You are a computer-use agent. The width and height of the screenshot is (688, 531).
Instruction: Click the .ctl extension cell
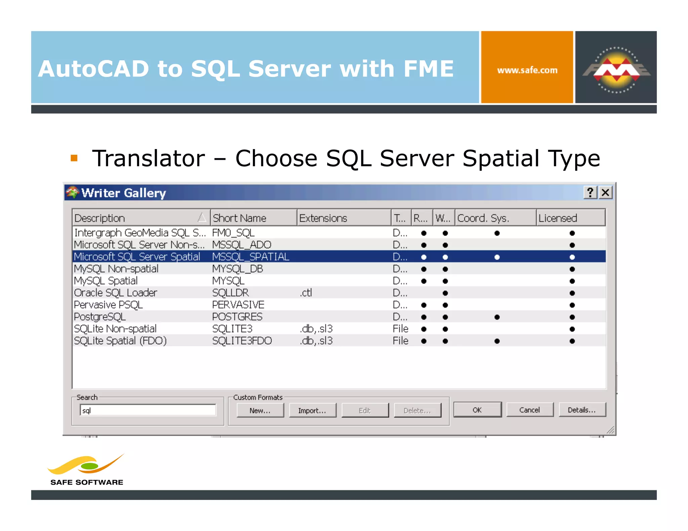coord(306,293)
